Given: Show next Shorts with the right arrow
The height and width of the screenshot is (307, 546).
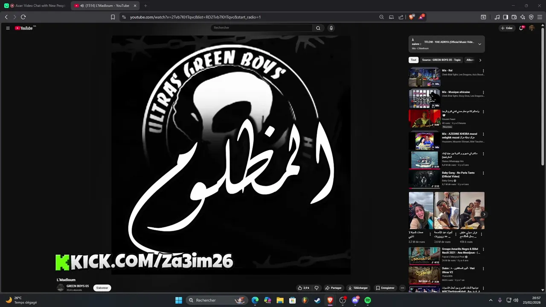Looking at the screenshot, I should tap(484, 214).
